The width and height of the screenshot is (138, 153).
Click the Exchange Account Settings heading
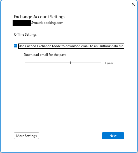pos(39,17)
